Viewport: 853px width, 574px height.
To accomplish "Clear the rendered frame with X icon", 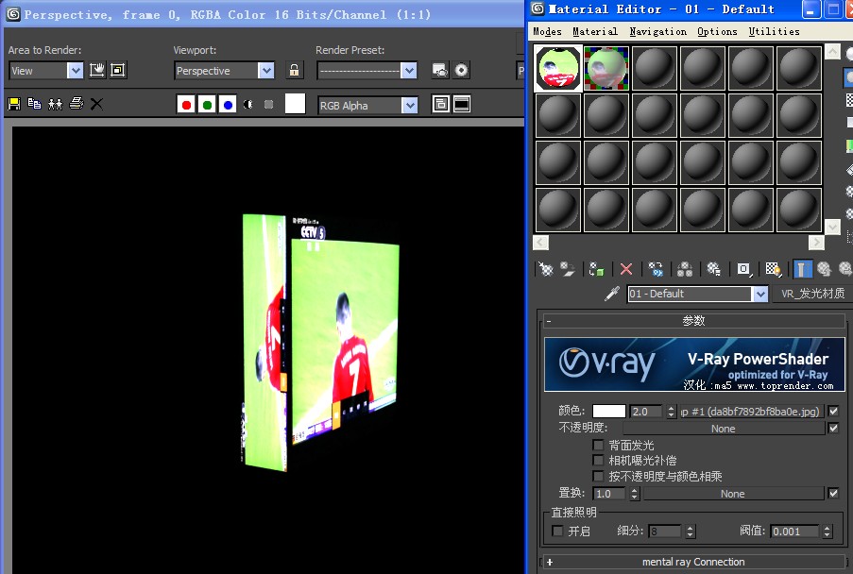I will coord(96,104).
